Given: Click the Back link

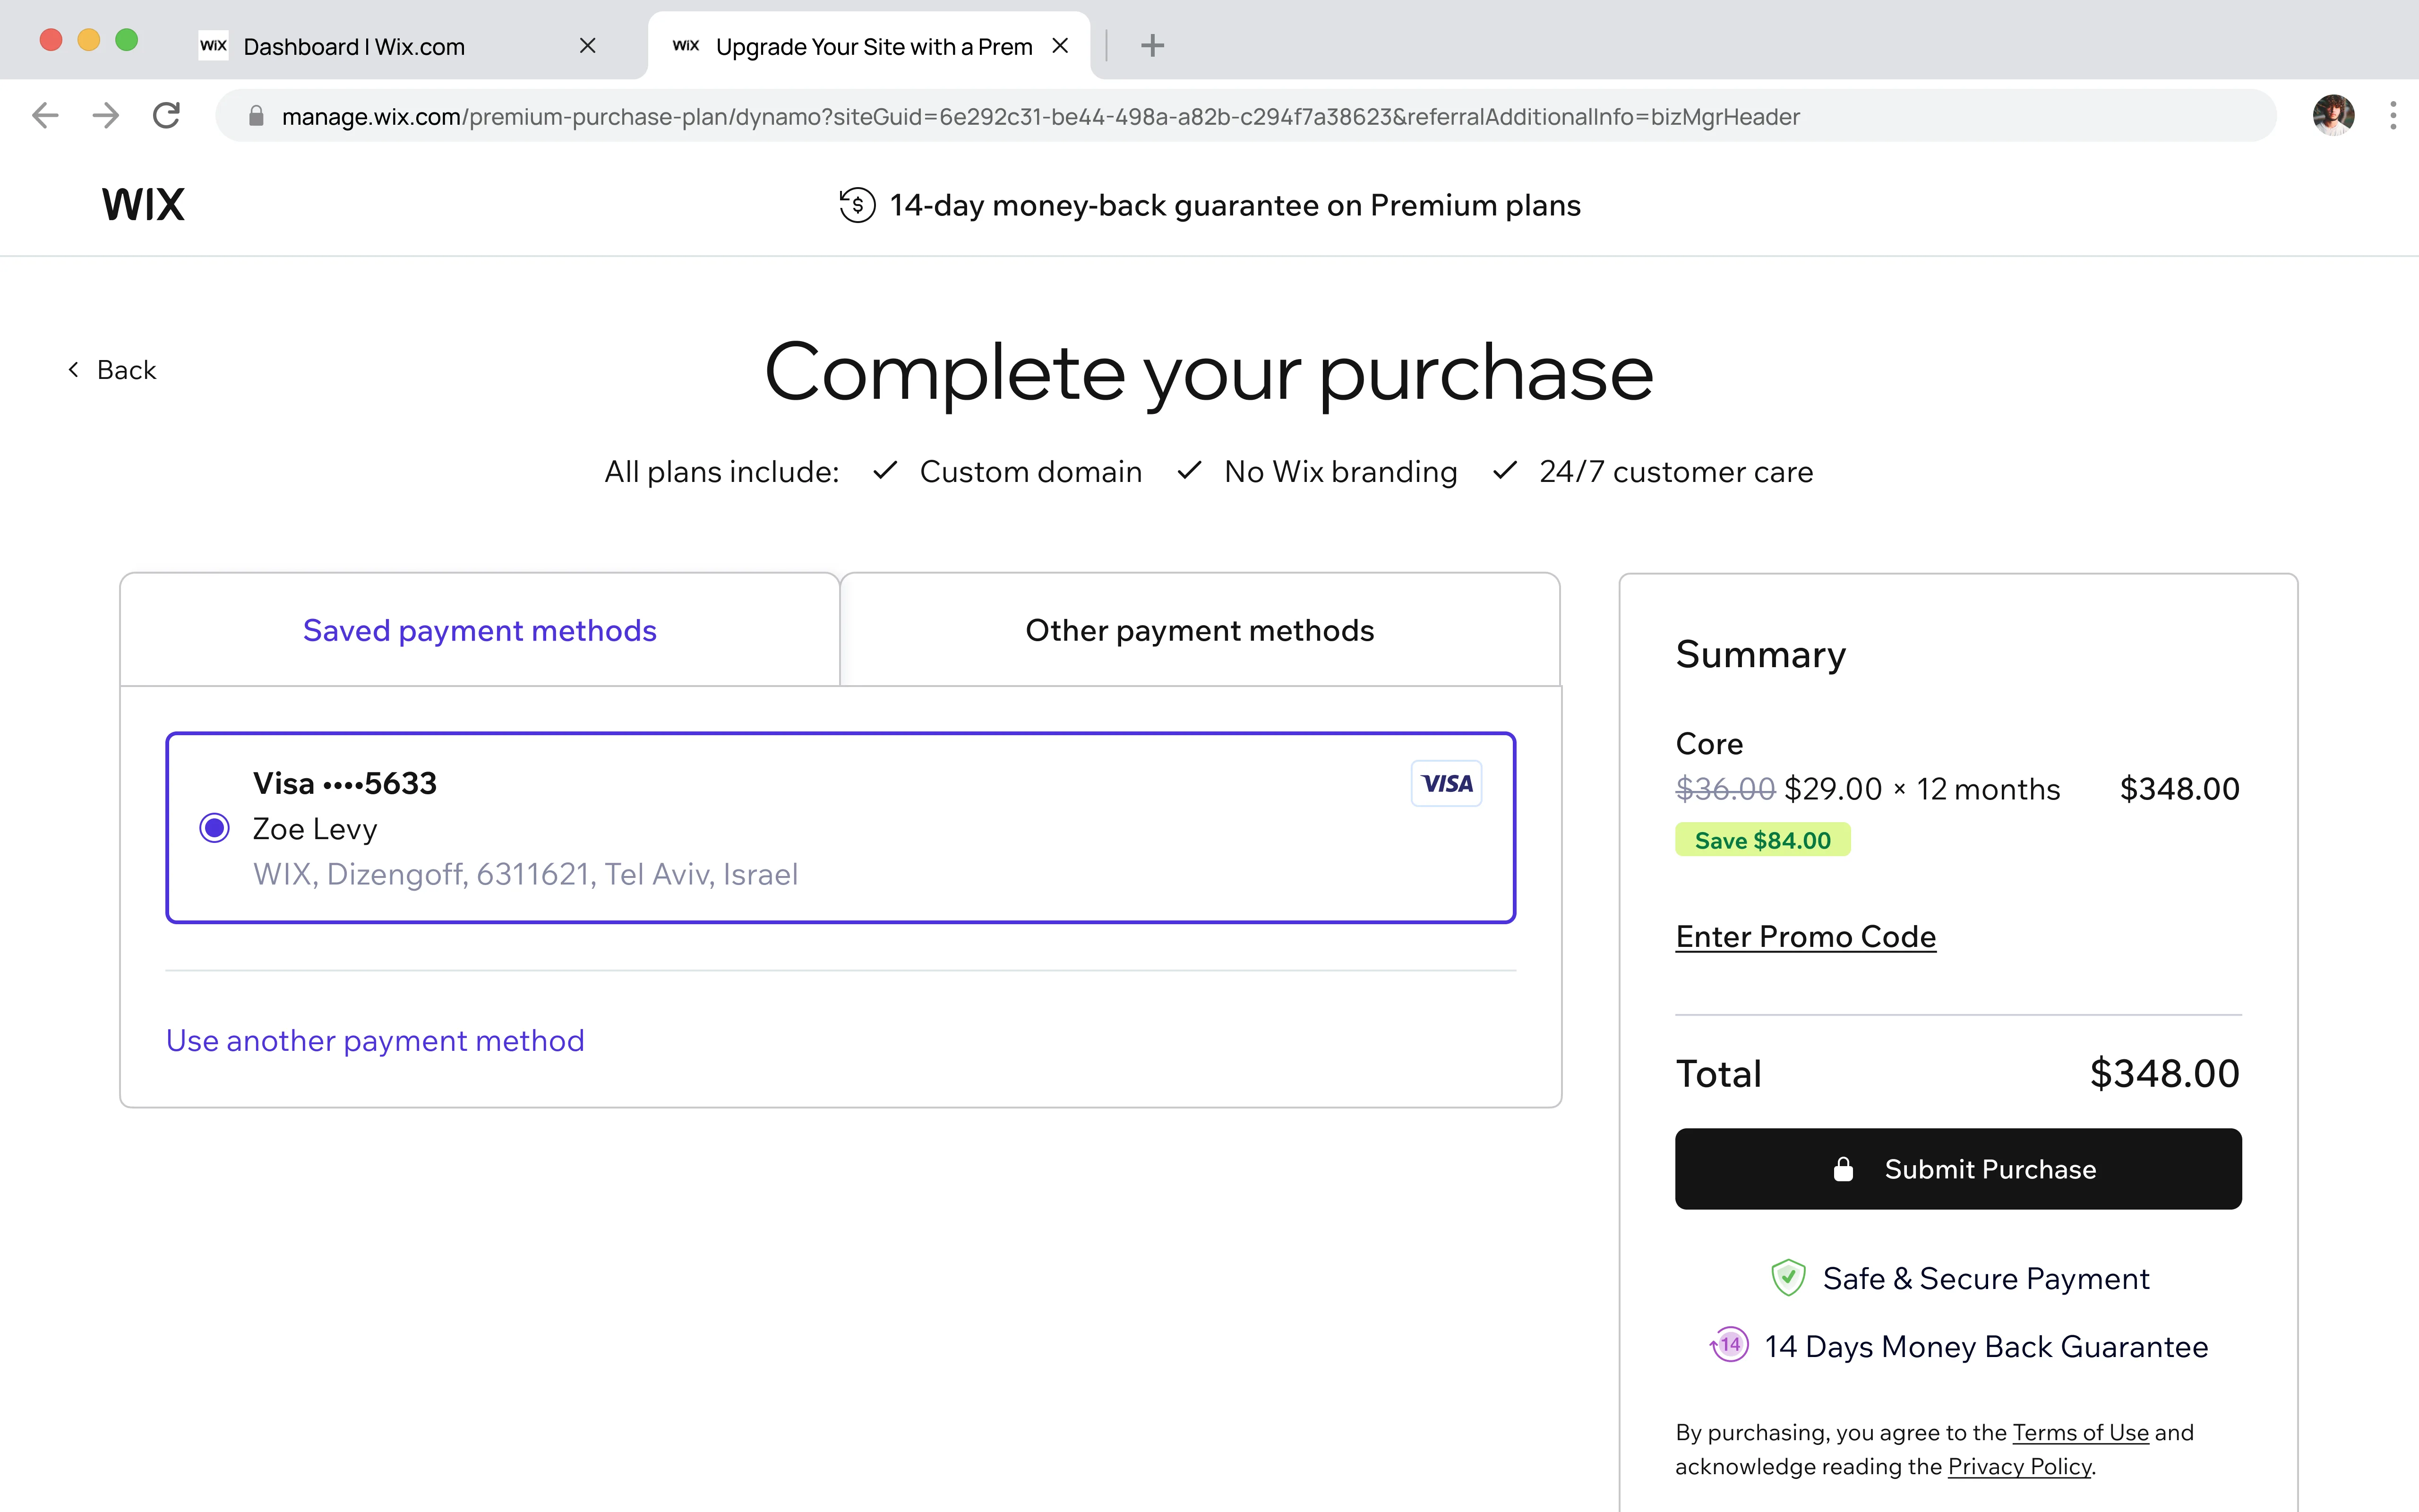Looking at the screenshot, I should pos(112,370).
